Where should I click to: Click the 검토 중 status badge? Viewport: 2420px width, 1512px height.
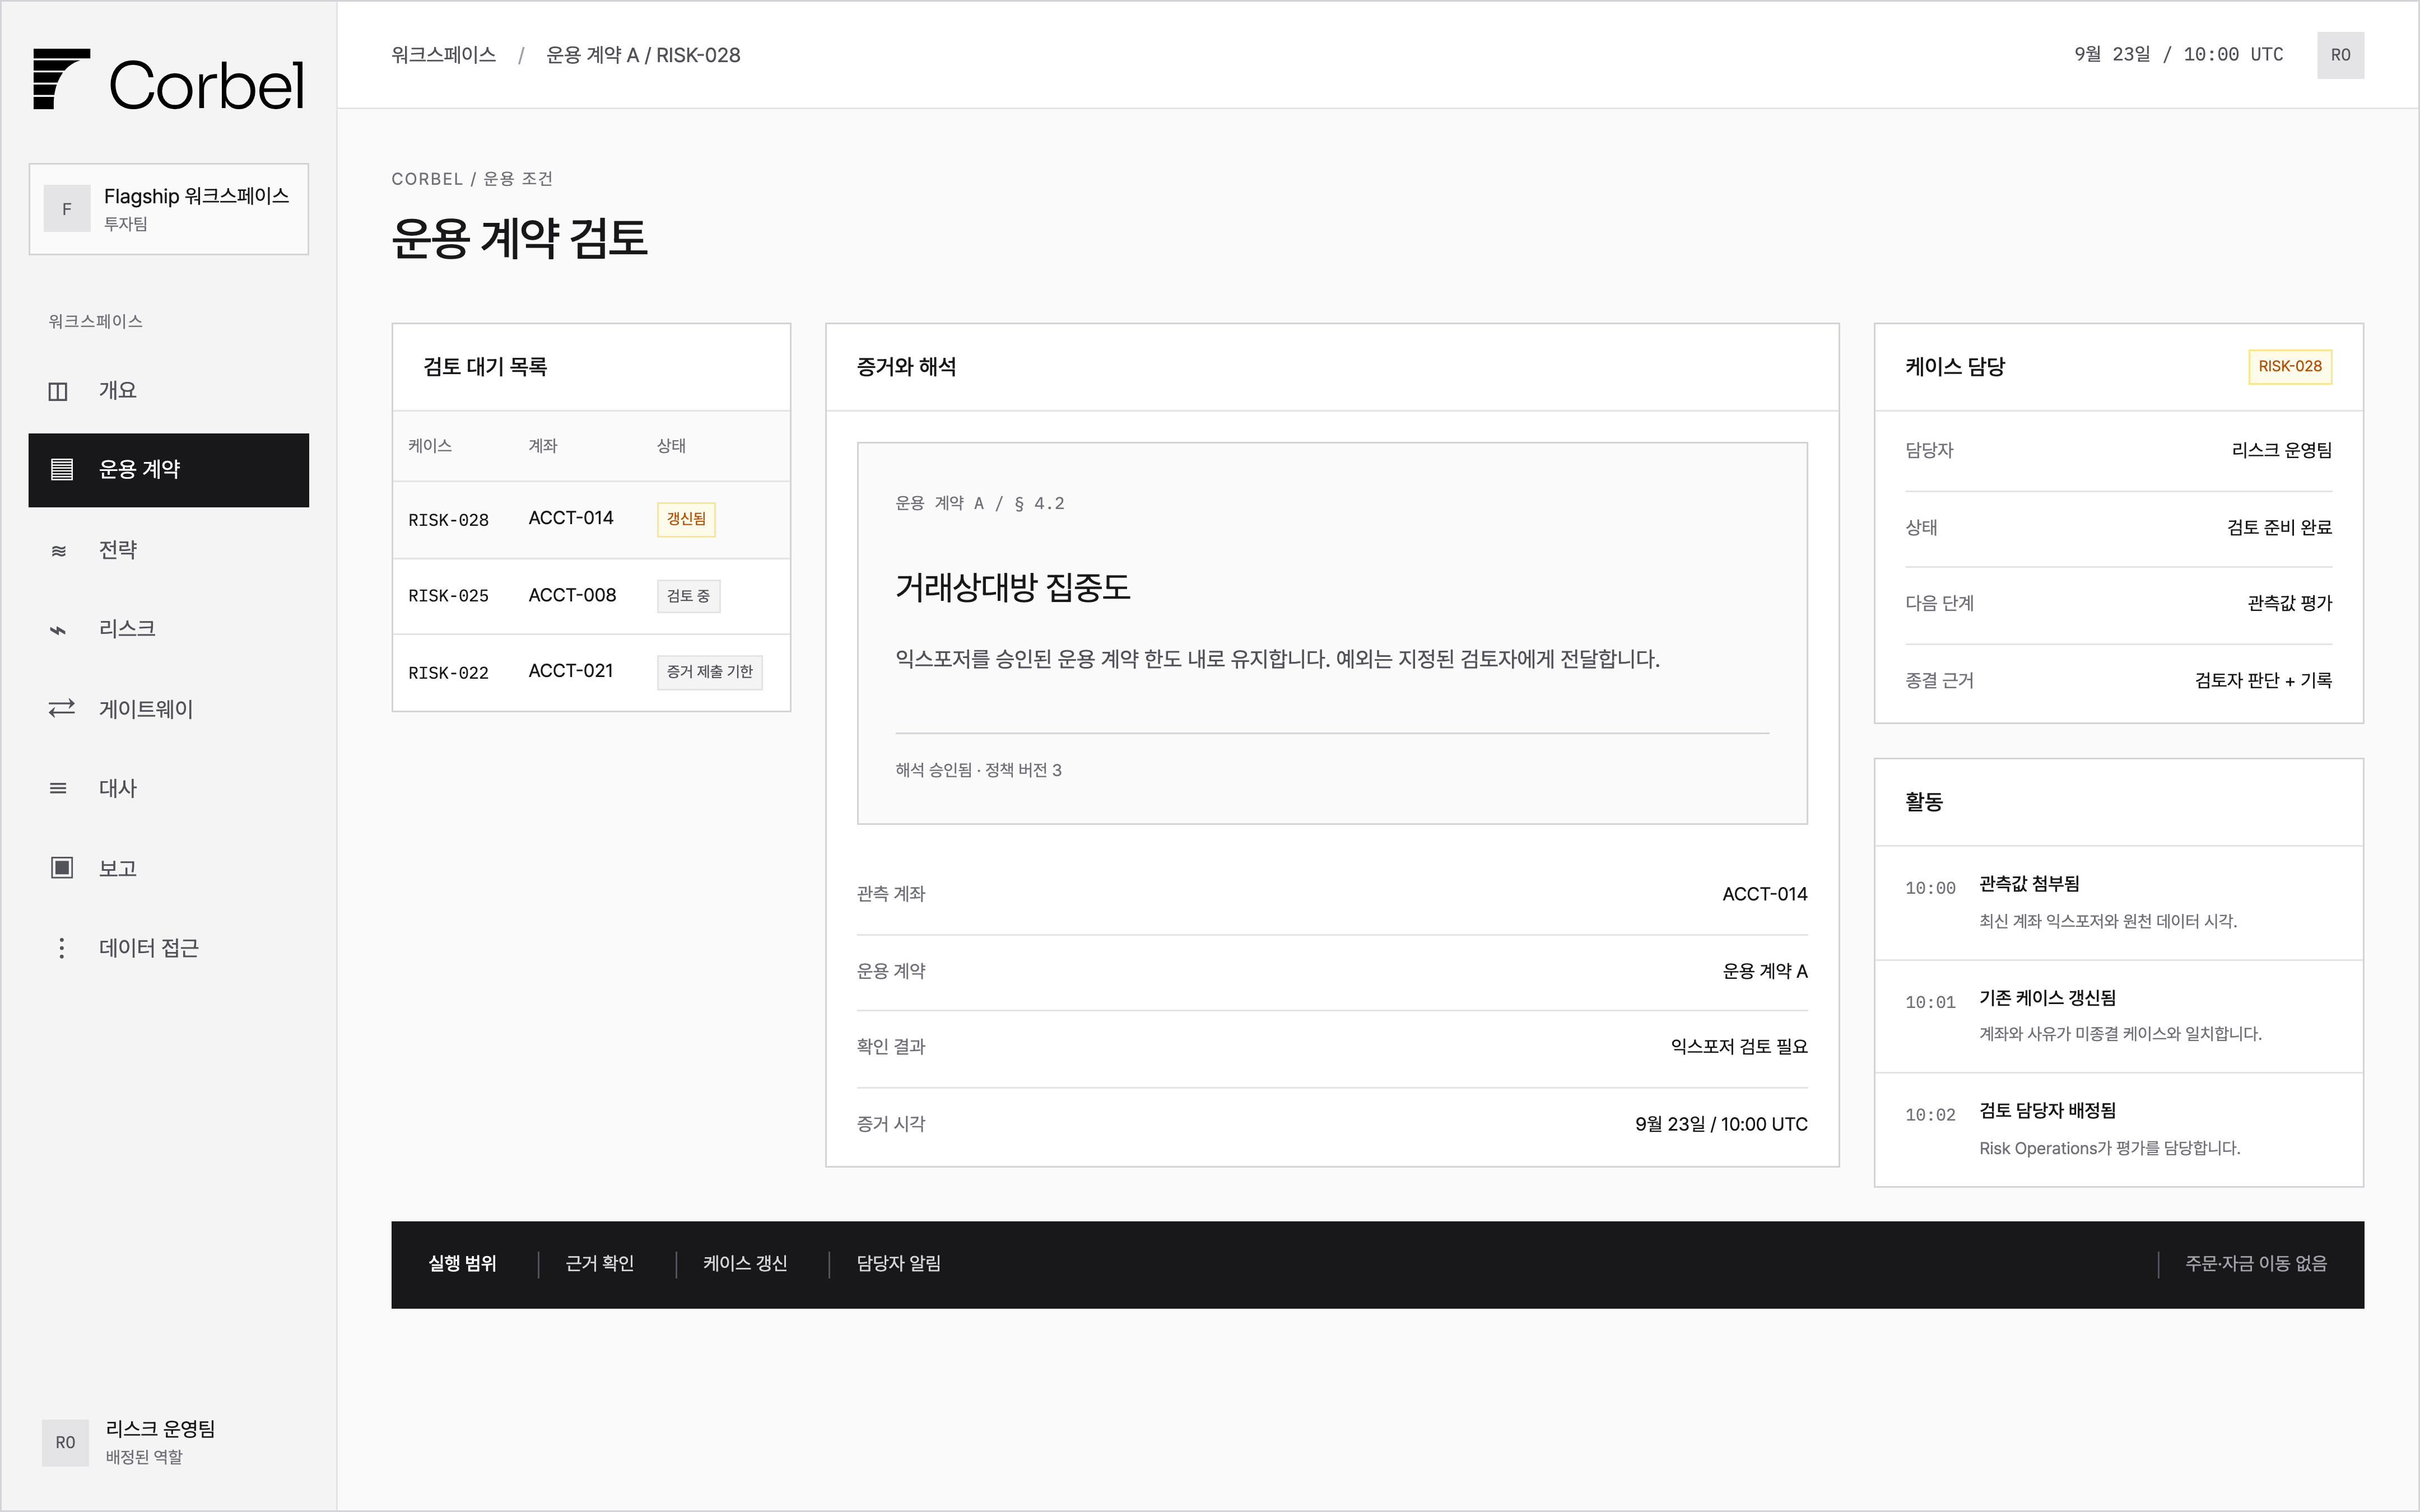click(688, 596)
